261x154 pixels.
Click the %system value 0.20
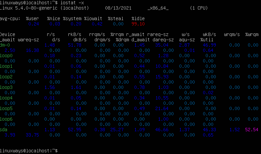pos(76,24)
